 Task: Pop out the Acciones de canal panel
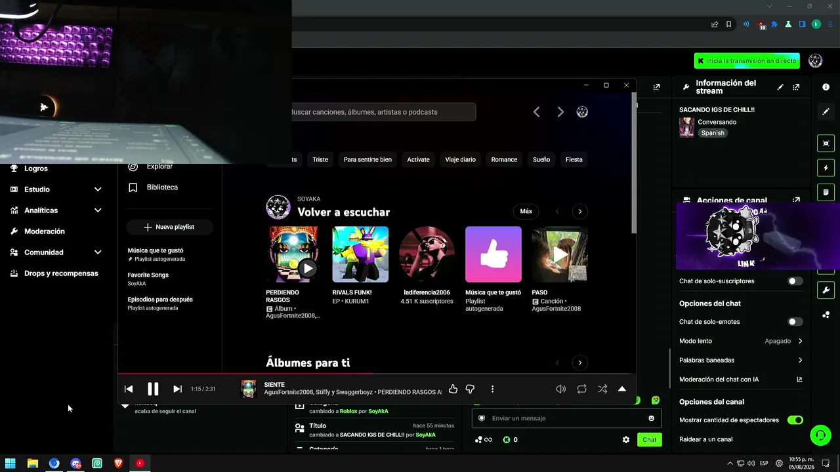tap(796, 201)
